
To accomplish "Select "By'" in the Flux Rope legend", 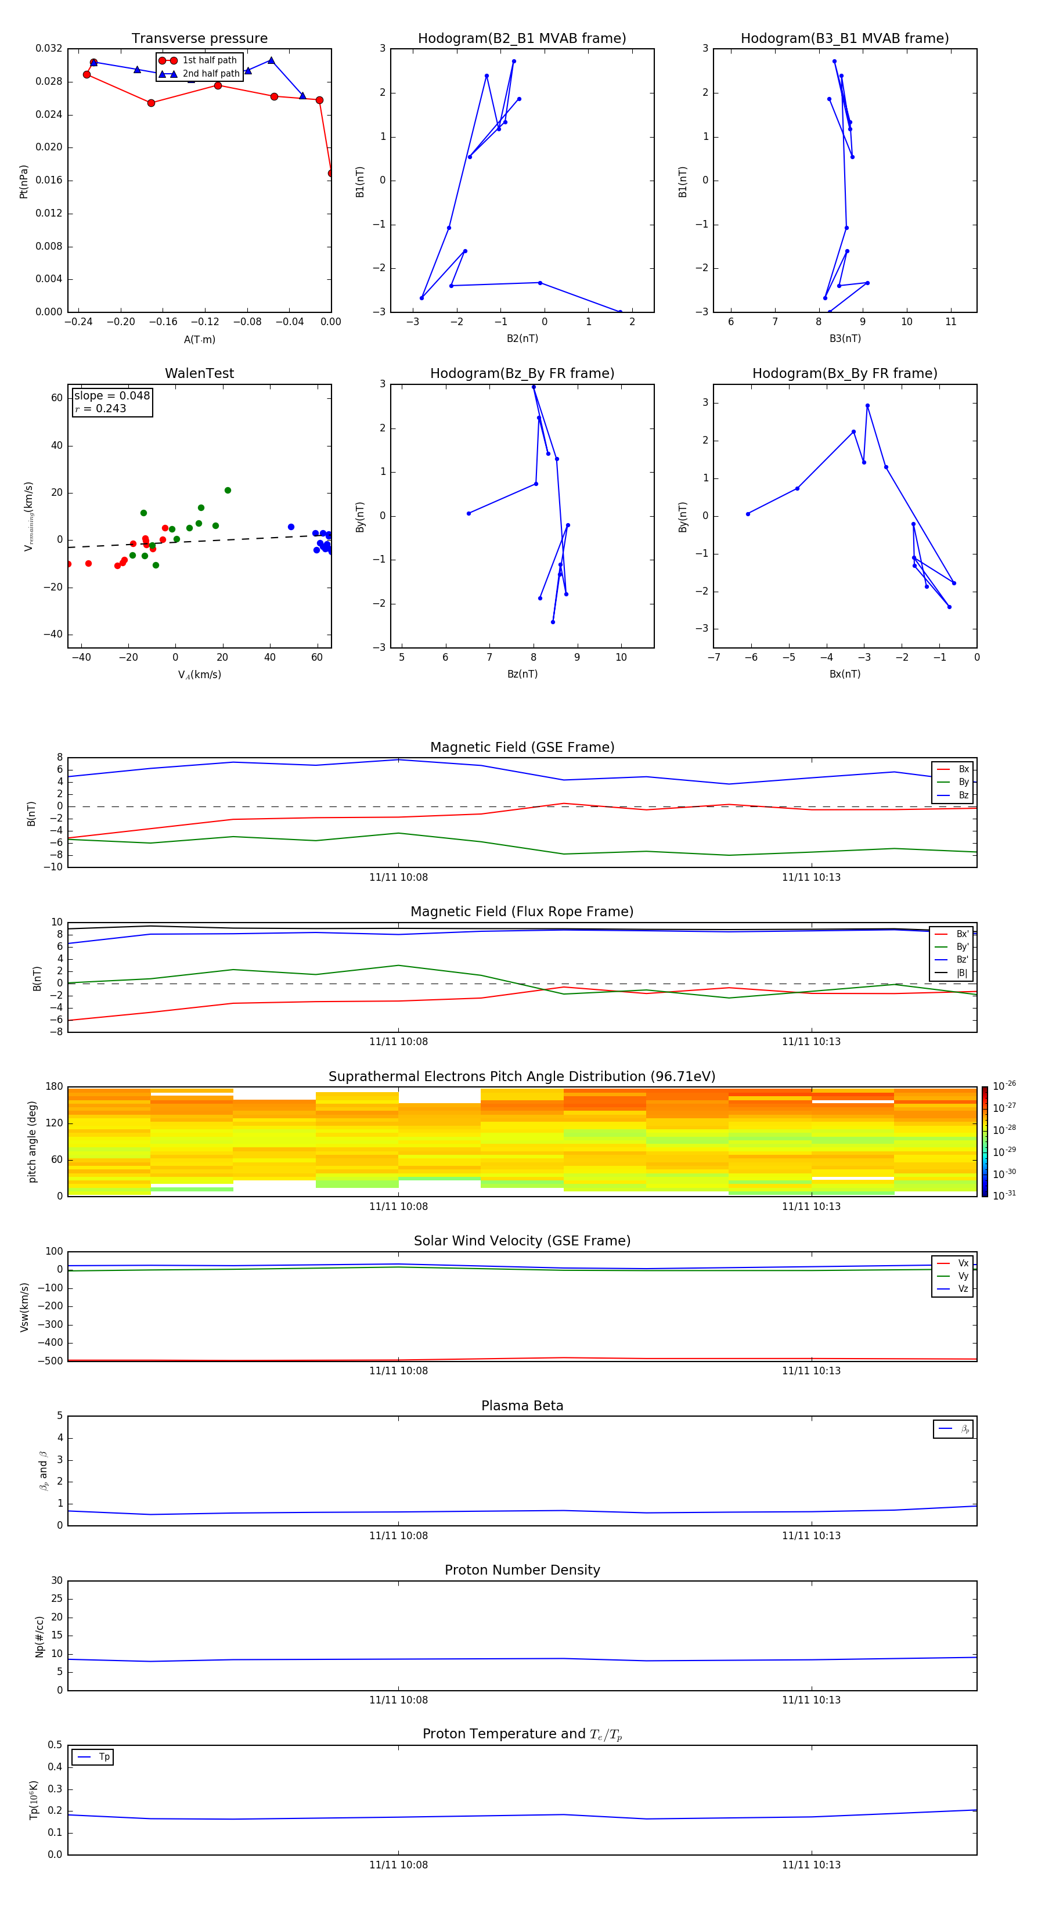I will click(952, 947).
